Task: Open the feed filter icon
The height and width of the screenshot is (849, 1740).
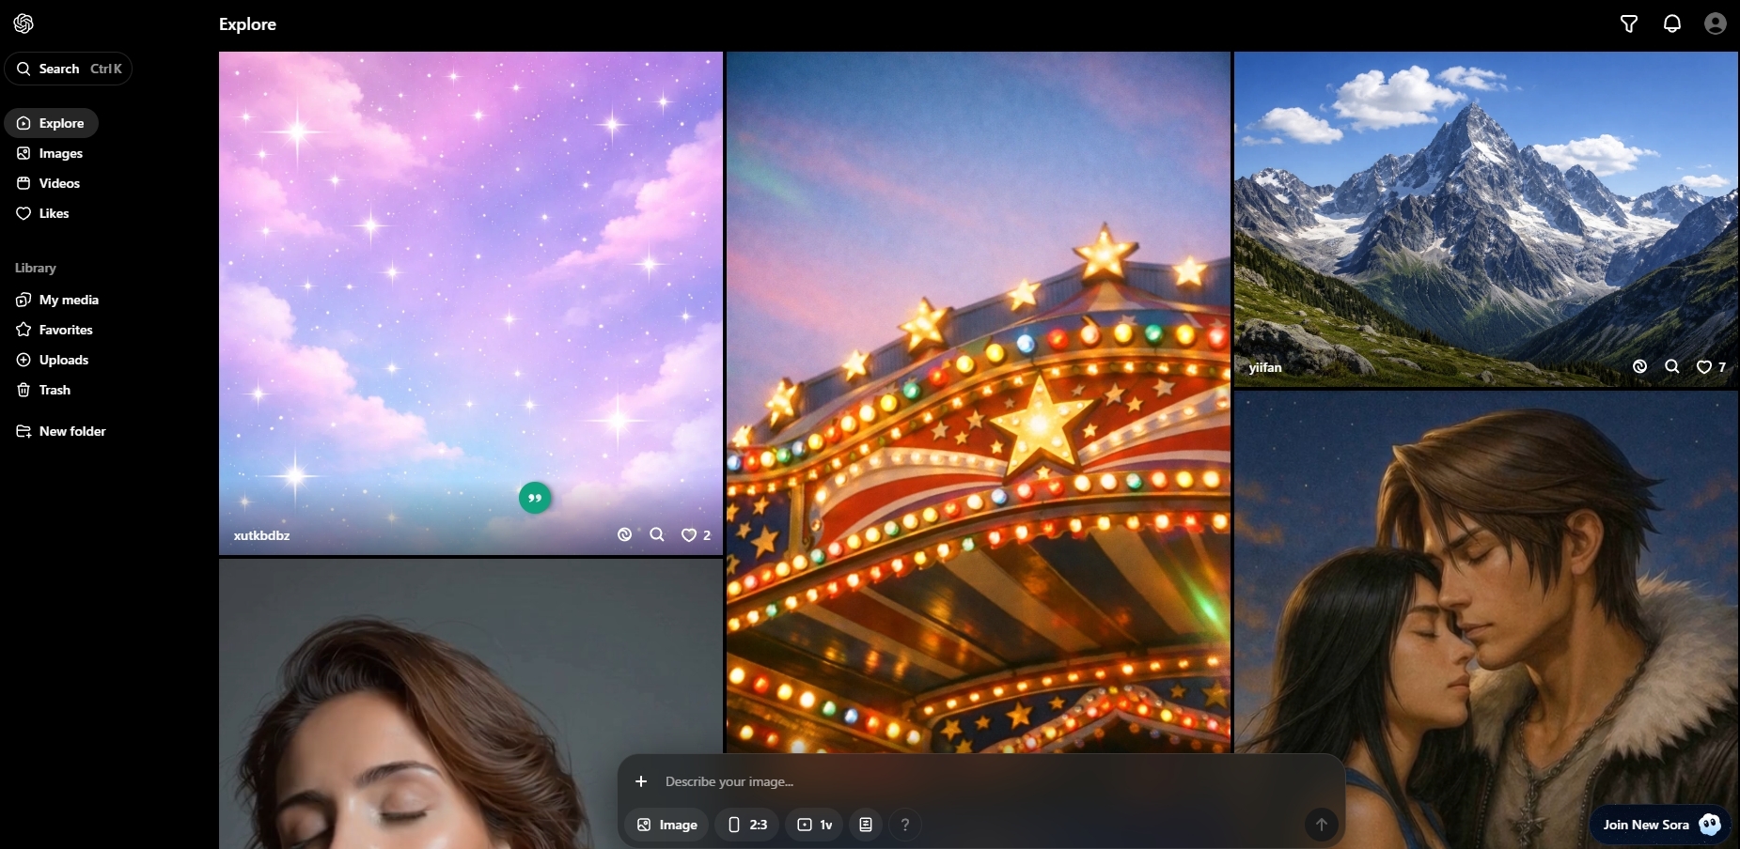Action: point(1629,23)
